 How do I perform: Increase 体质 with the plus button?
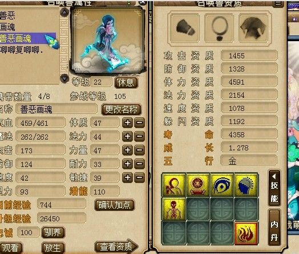128,122
